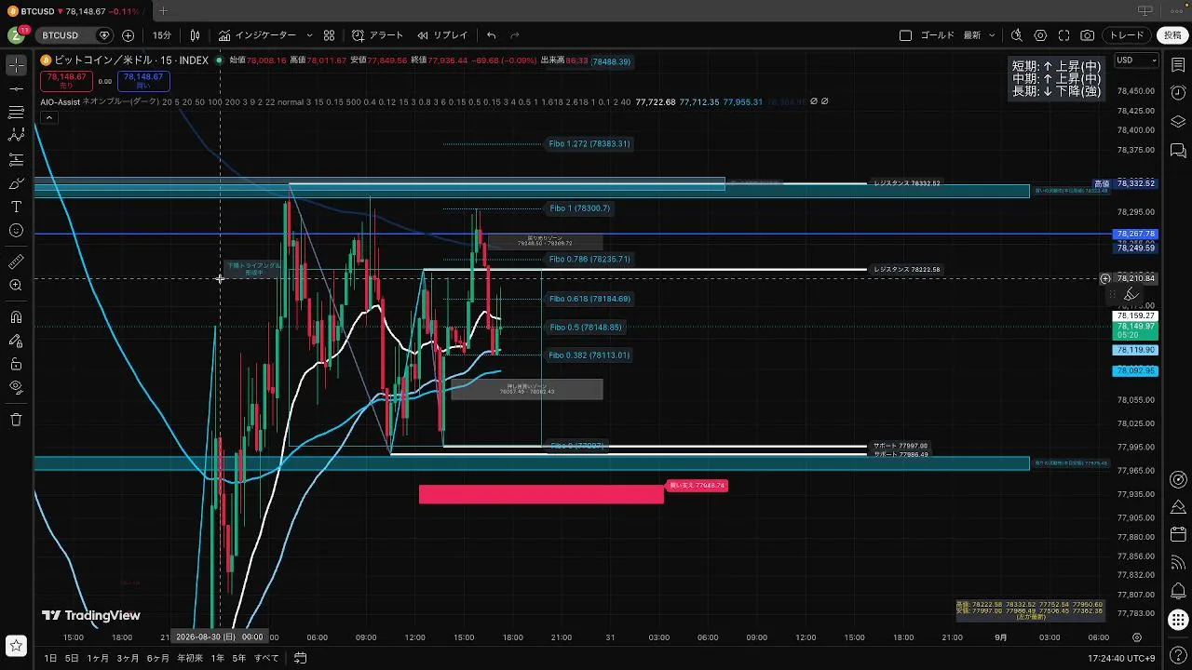
Task: Open watchlist panel in right sidebar
Action: tap(1178, 64)
